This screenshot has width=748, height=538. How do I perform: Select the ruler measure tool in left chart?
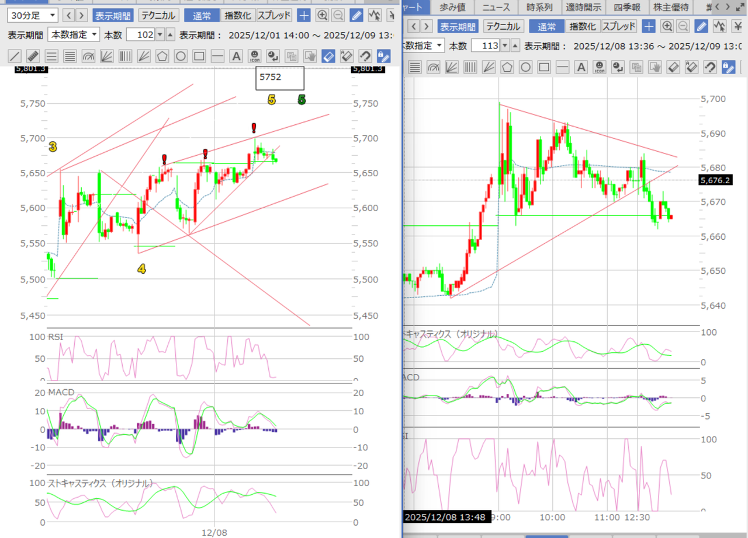tap(33, 56)
